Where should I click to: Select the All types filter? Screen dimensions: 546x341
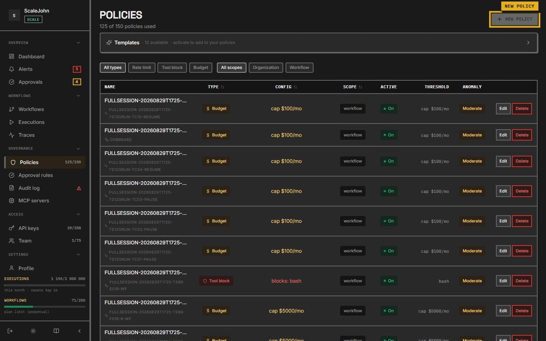(x=113, y=67)
